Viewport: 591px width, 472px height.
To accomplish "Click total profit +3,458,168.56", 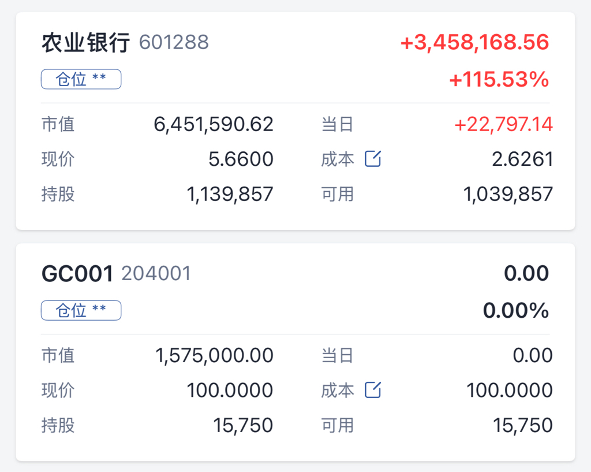I will pyautogui.click(x=474, y=42).
